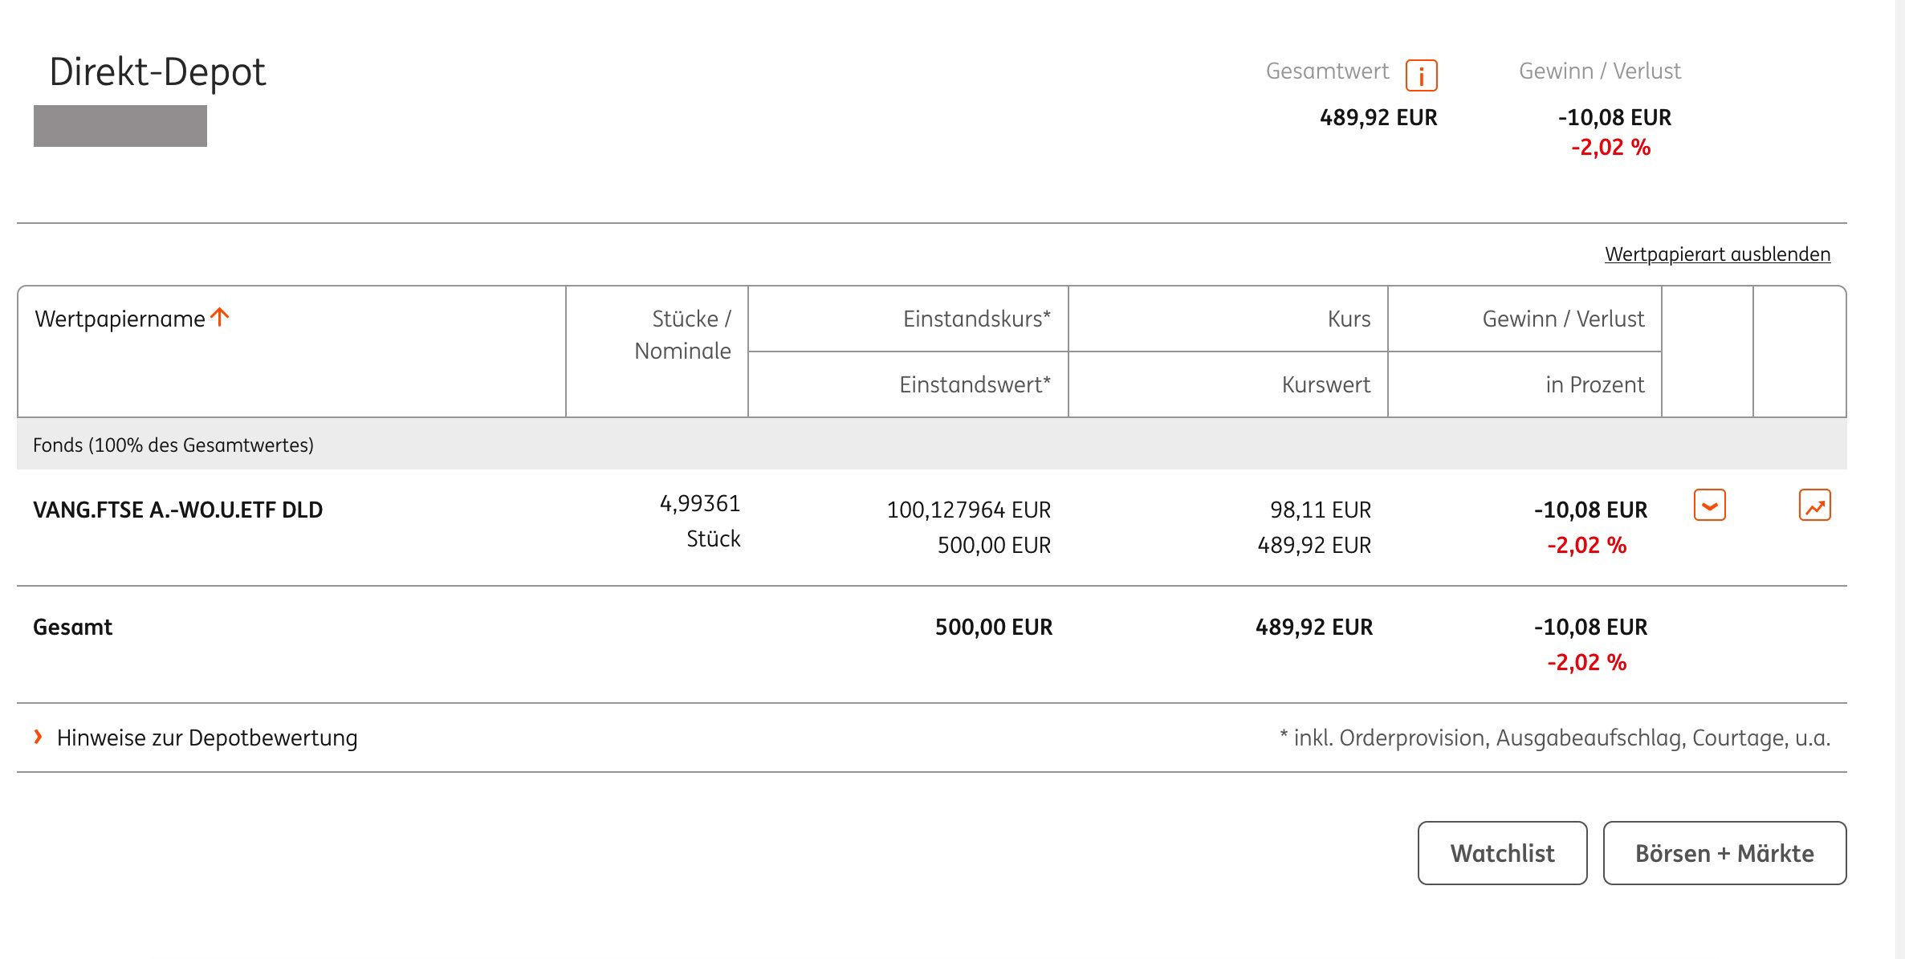
Task: Click the Gewinn / Verlust column header
Action: [x=1562, y=319]
